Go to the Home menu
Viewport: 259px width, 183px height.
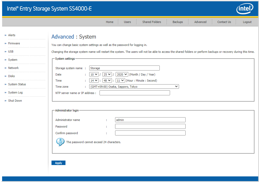coord(110,22)
